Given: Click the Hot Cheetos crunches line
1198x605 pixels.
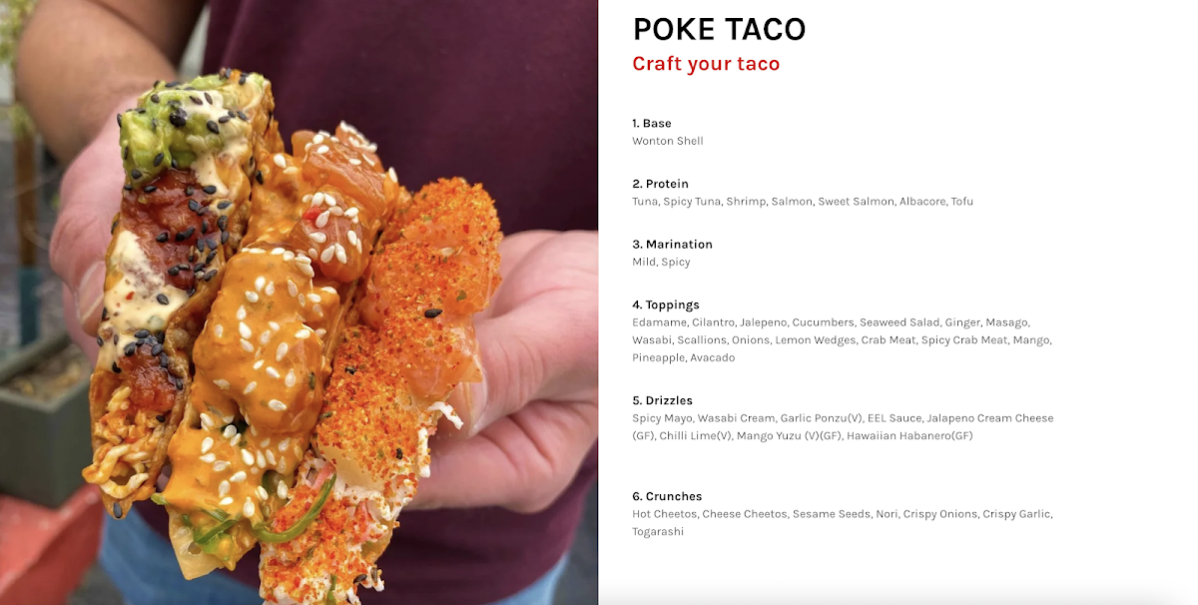Looking at the screenshot, I should point(843,514).
